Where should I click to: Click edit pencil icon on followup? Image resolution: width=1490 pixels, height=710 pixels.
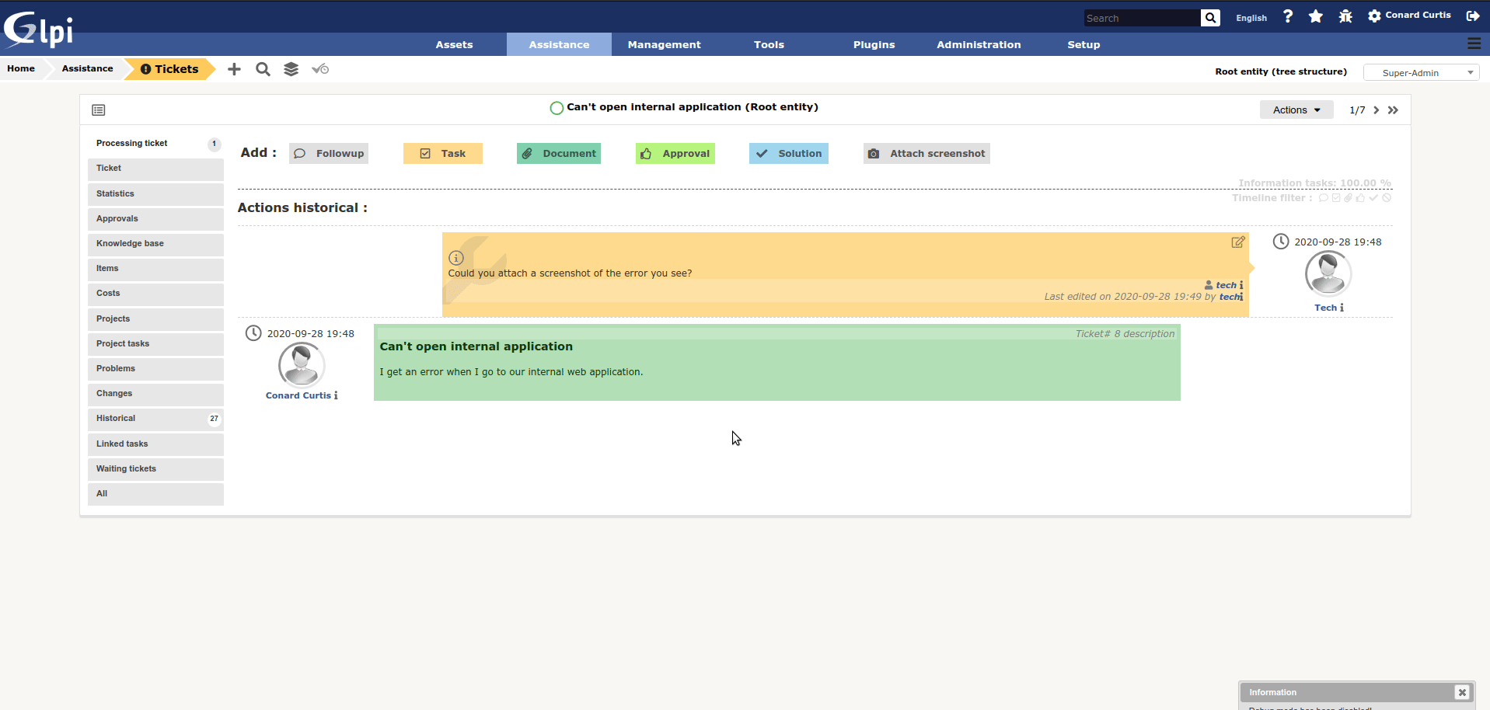1238,242
